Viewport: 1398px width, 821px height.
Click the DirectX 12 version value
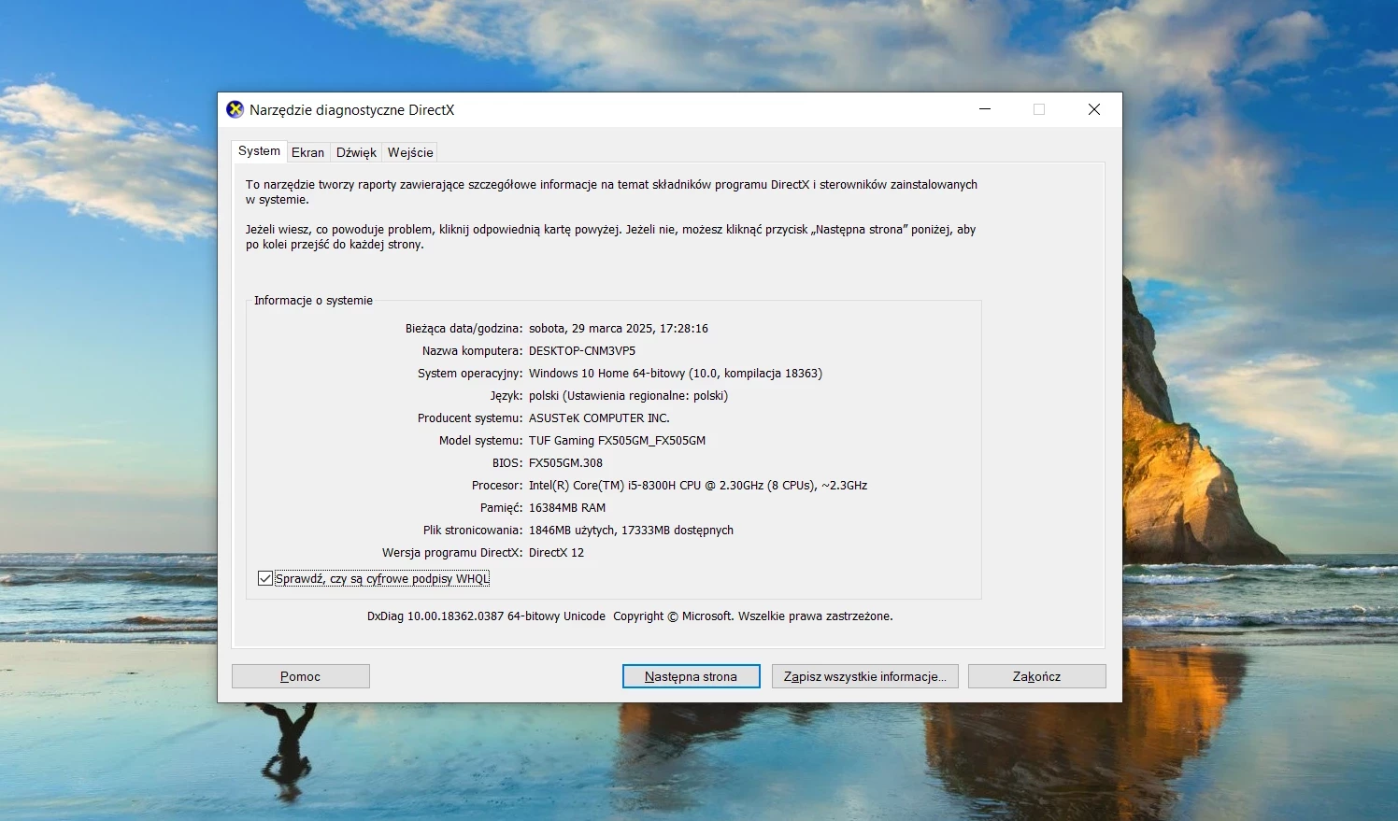click(x=557, y=553)
